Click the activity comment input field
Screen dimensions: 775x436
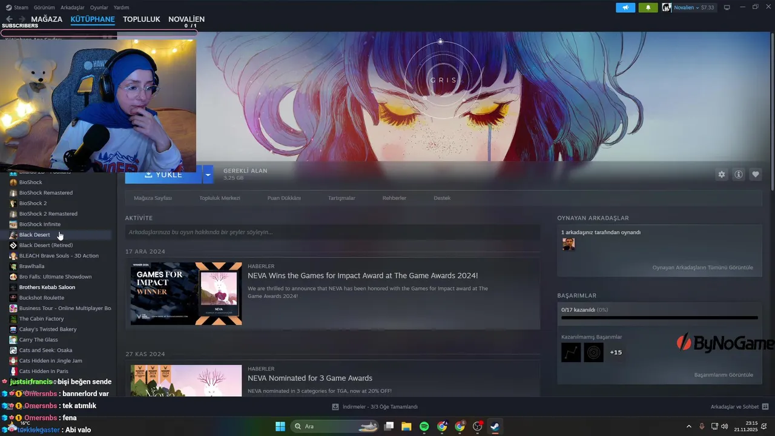(x=332, y=232)
